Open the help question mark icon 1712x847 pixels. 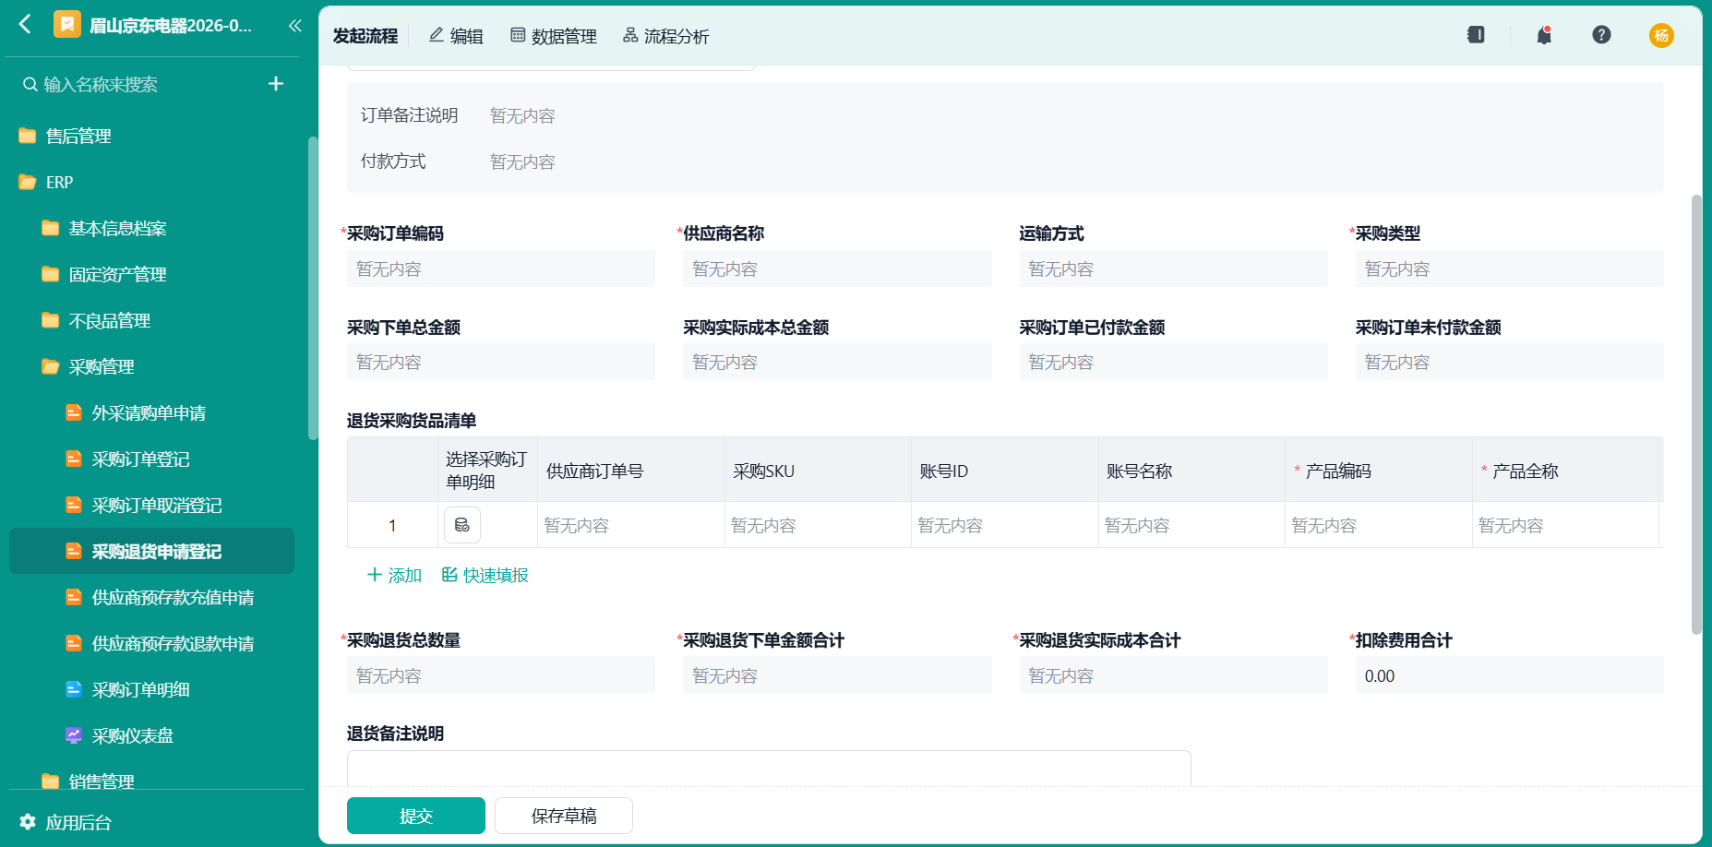pos(1601,35)
